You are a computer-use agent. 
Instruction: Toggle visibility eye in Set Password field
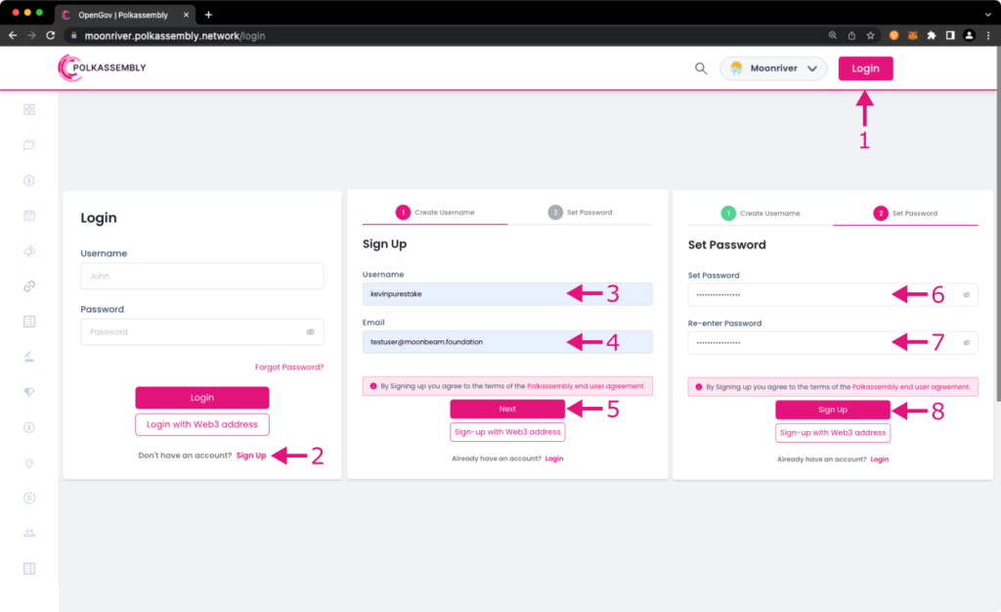(x=967, y=295)
